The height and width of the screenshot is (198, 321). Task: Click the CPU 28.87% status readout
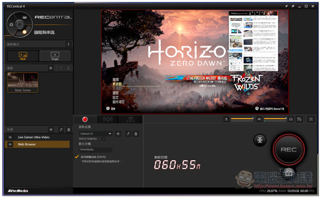point(268,191)
